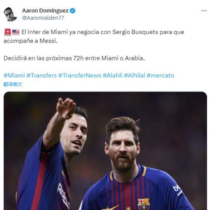Click the Aaron Domínguez display name

[x=45, y=11]
